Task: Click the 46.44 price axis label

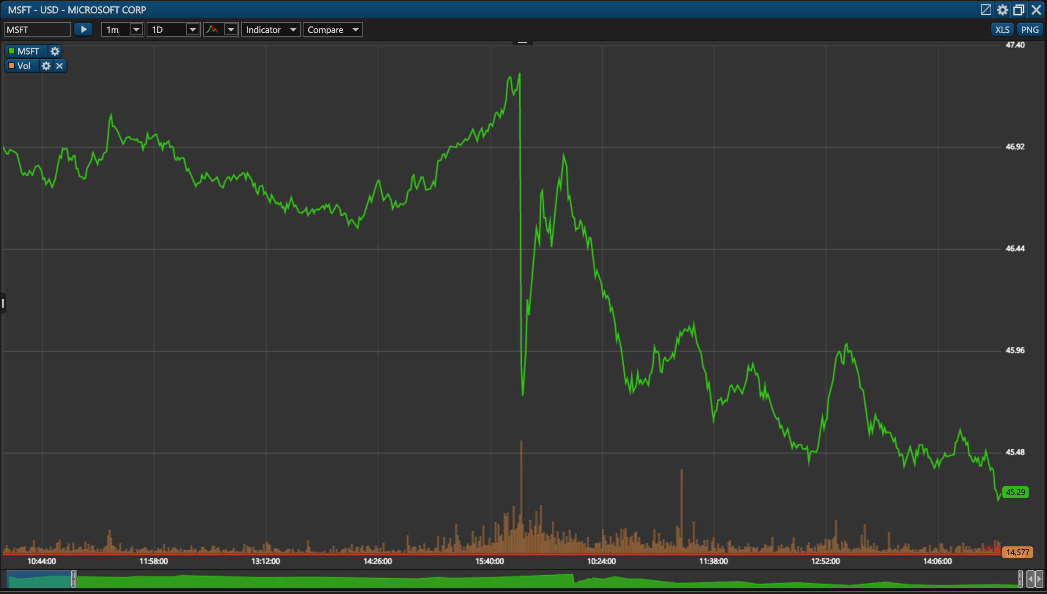Action: tap(1015, 248)
